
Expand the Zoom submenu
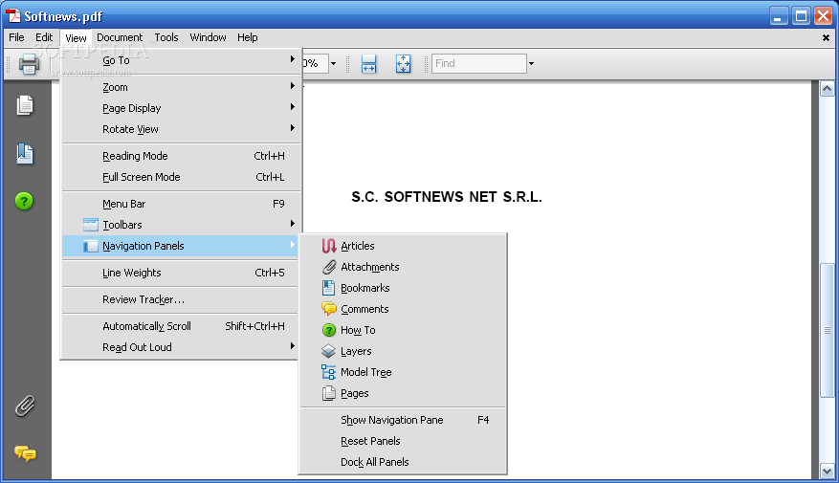coord(181,87)
